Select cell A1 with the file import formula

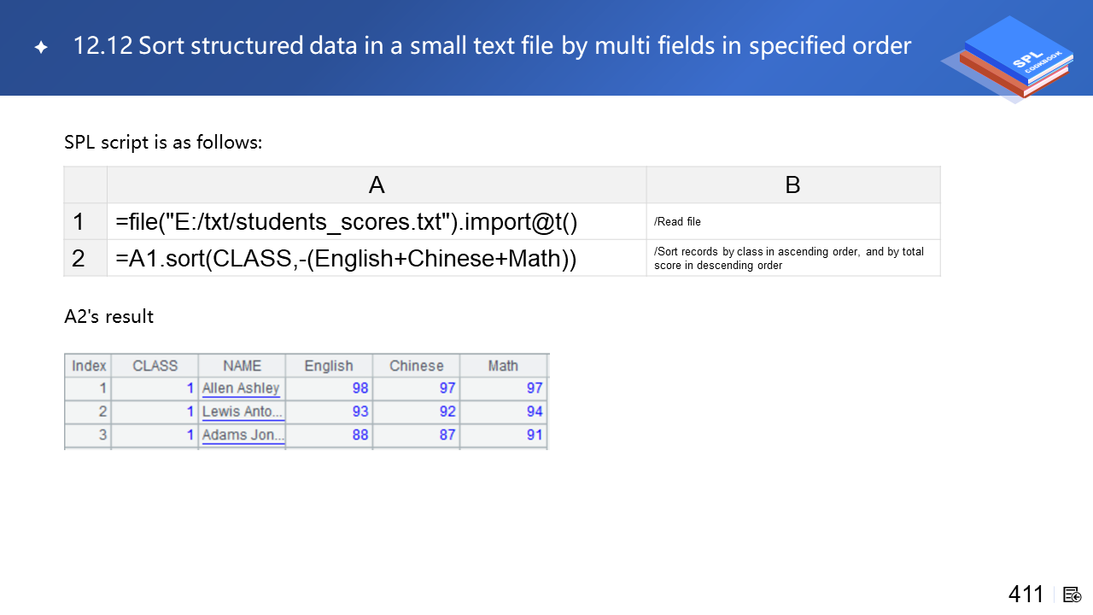point(376,222)
